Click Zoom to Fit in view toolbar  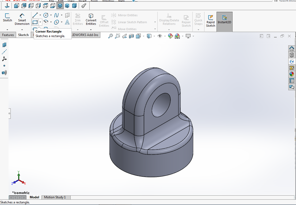coord(111,36)
